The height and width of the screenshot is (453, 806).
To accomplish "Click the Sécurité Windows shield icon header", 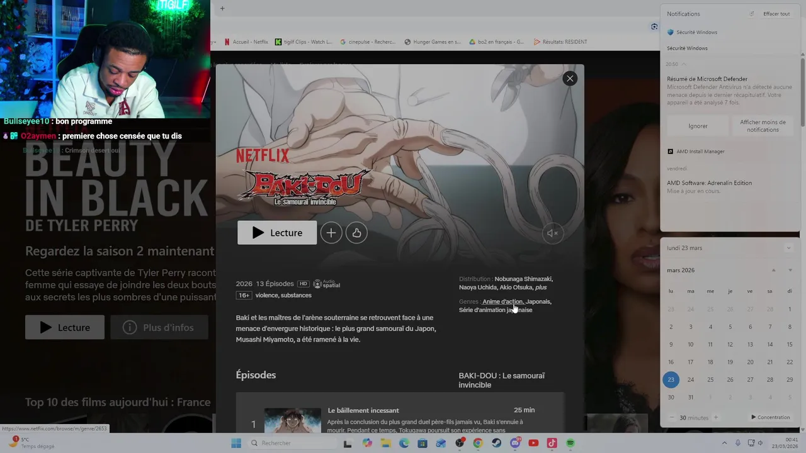I will [x=671, y=32].
